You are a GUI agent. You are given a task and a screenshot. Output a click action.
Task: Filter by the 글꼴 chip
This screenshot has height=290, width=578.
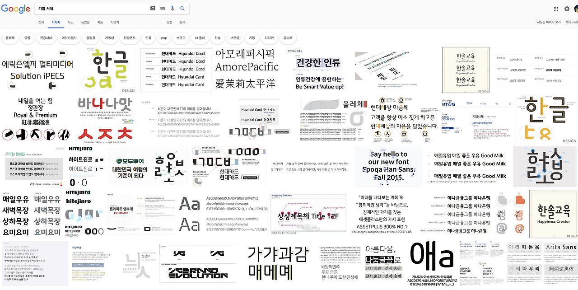click(28, 38)
